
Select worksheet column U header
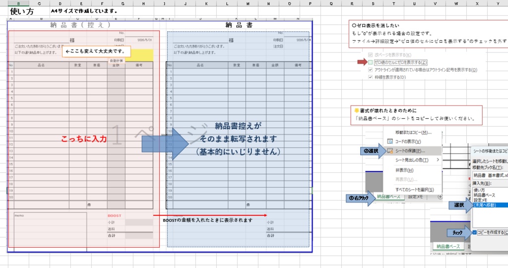(414, 3)
